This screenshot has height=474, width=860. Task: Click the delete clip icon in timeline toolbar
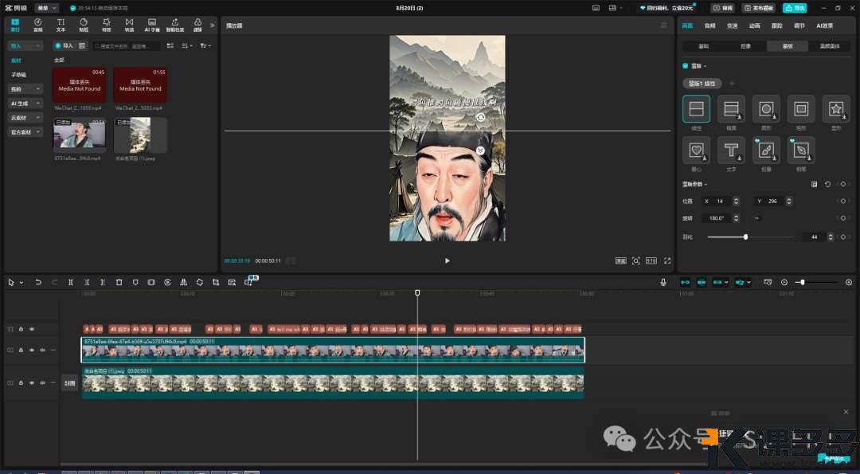(119, 282)
